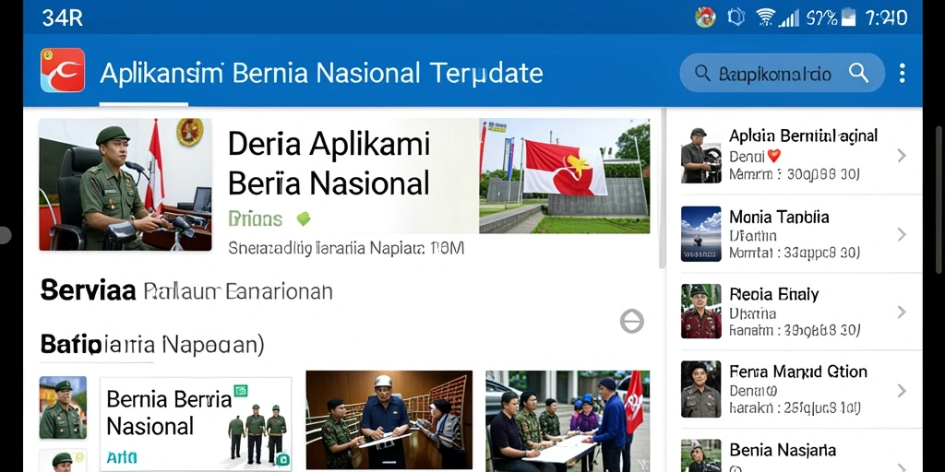Open the small soldier portrait thumbnail
This screenshot has height=472, width=945.
pyautogui.click(x=63, y=407)
